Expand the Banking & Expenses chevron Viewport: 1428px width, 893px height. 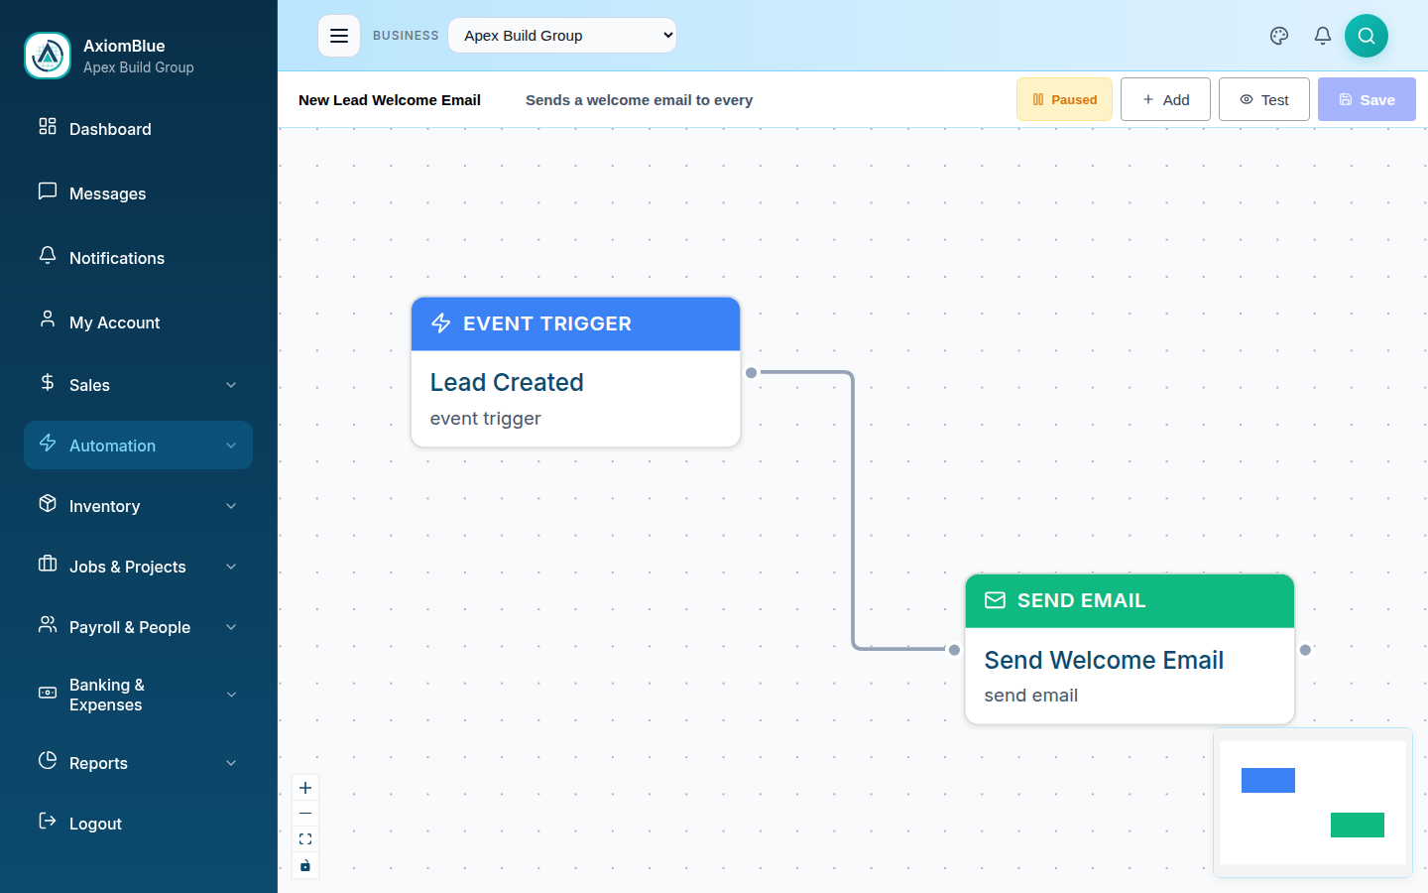tap(231, 695)
